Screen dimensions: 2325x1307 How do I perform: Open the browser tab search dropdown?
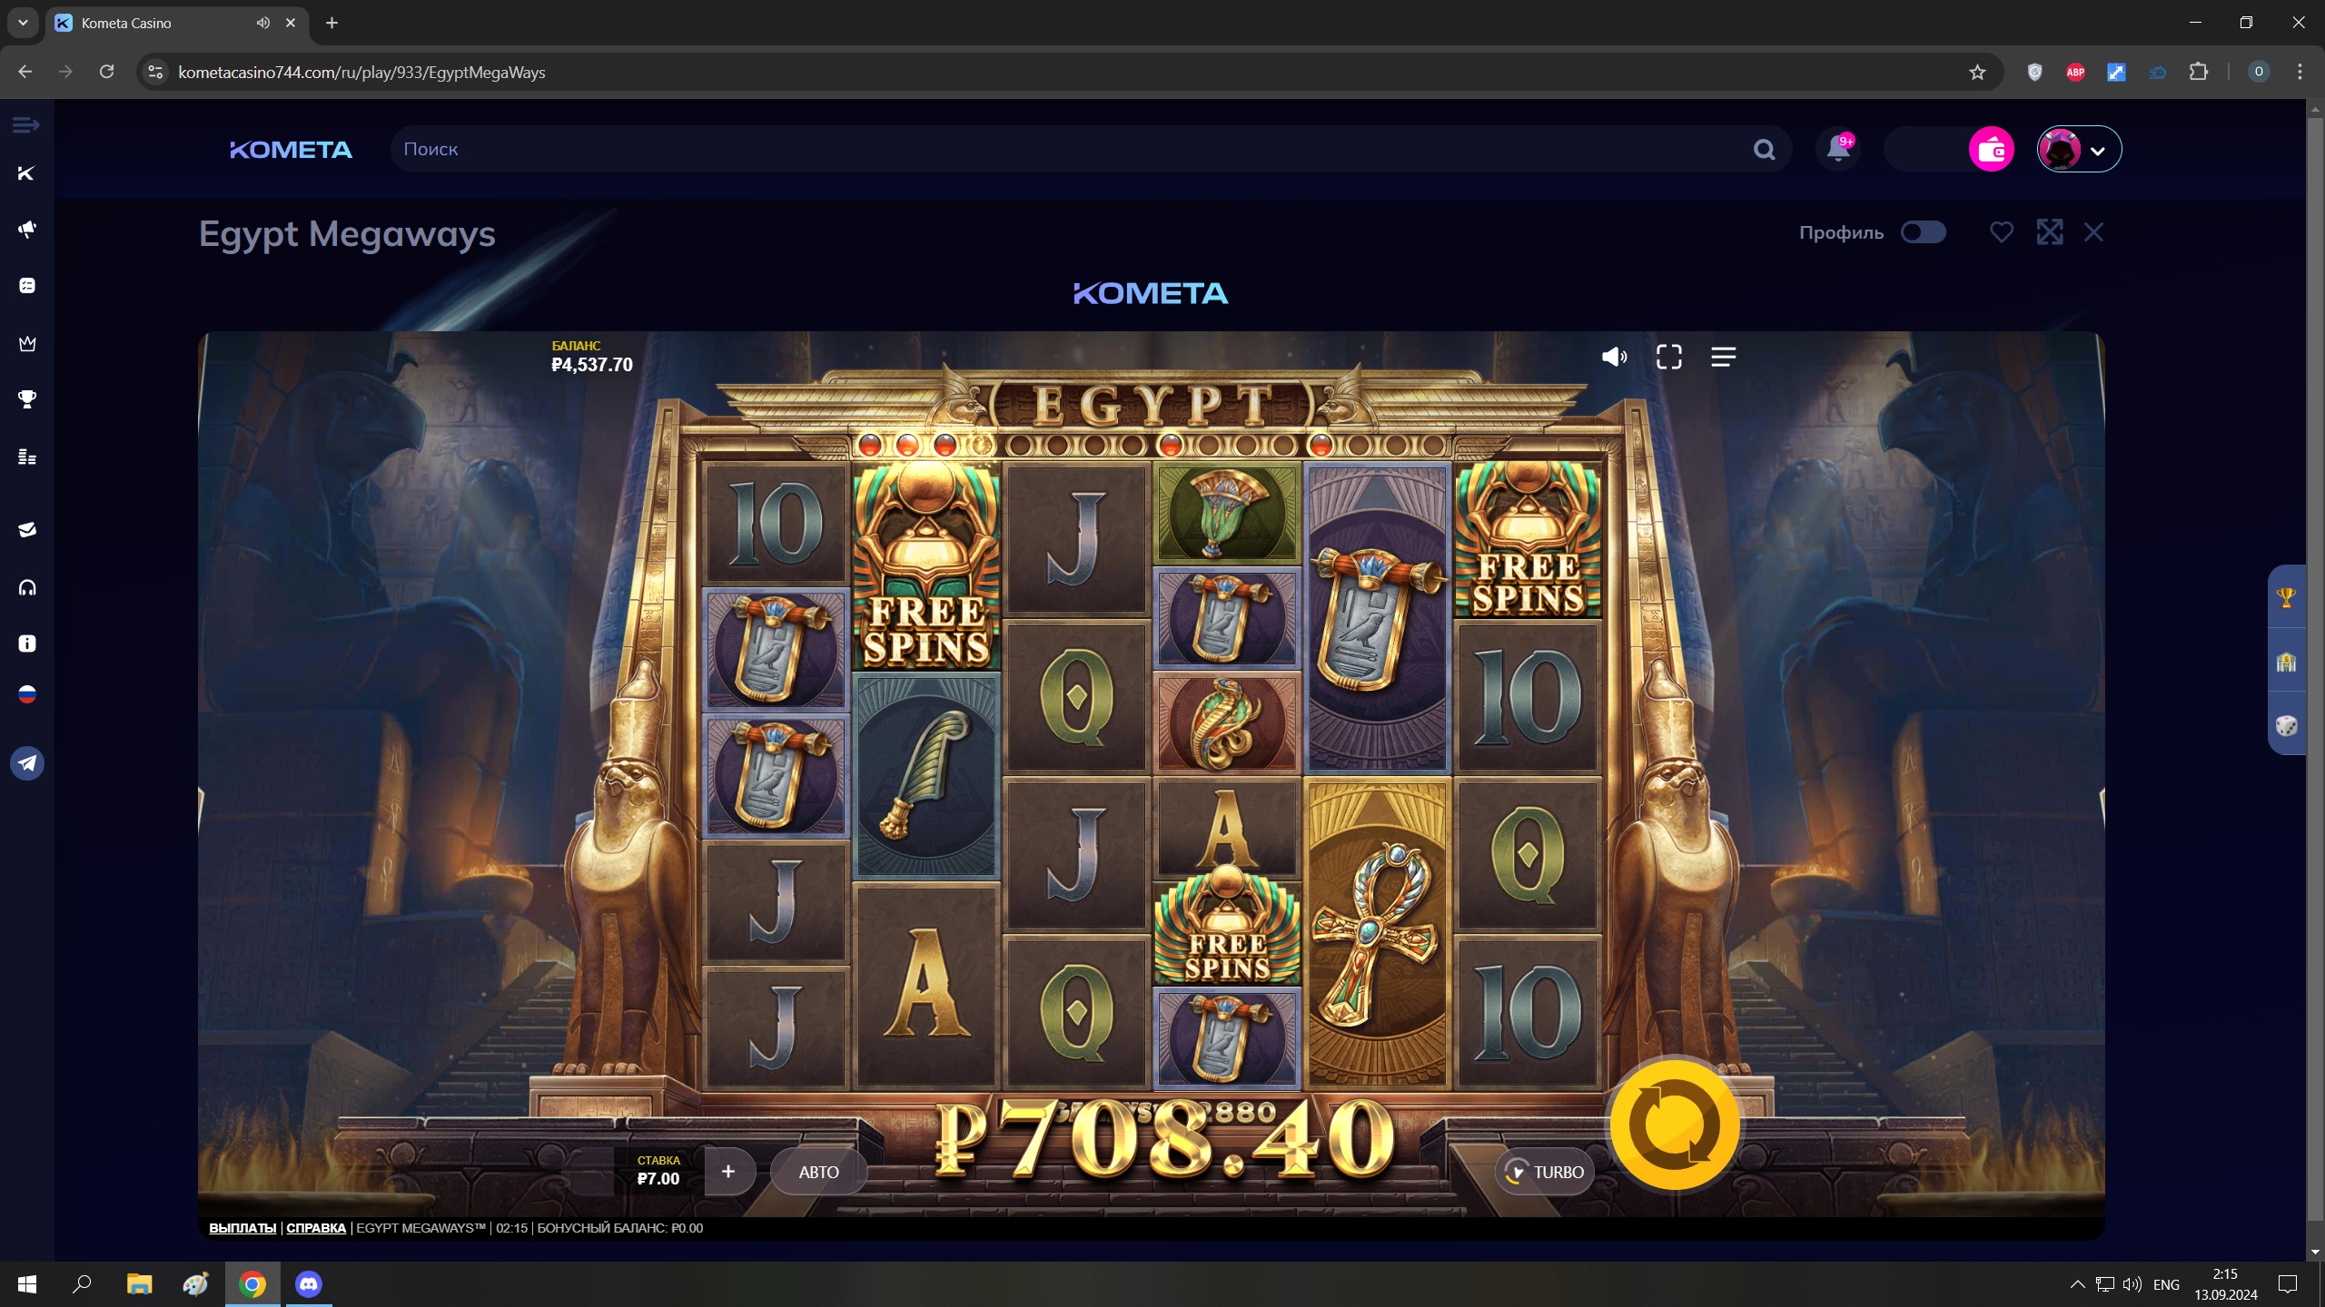pos(23,23)
